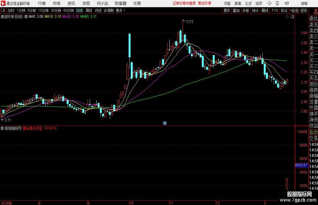Screen dimensions: 318x205
Task: Click the red volume bar in indicator pane
Action: 287,184
